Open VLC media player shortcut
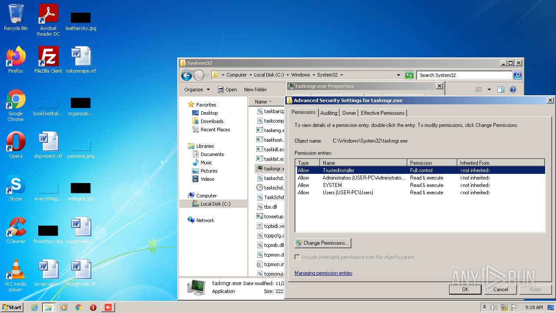 click(16, 276)
